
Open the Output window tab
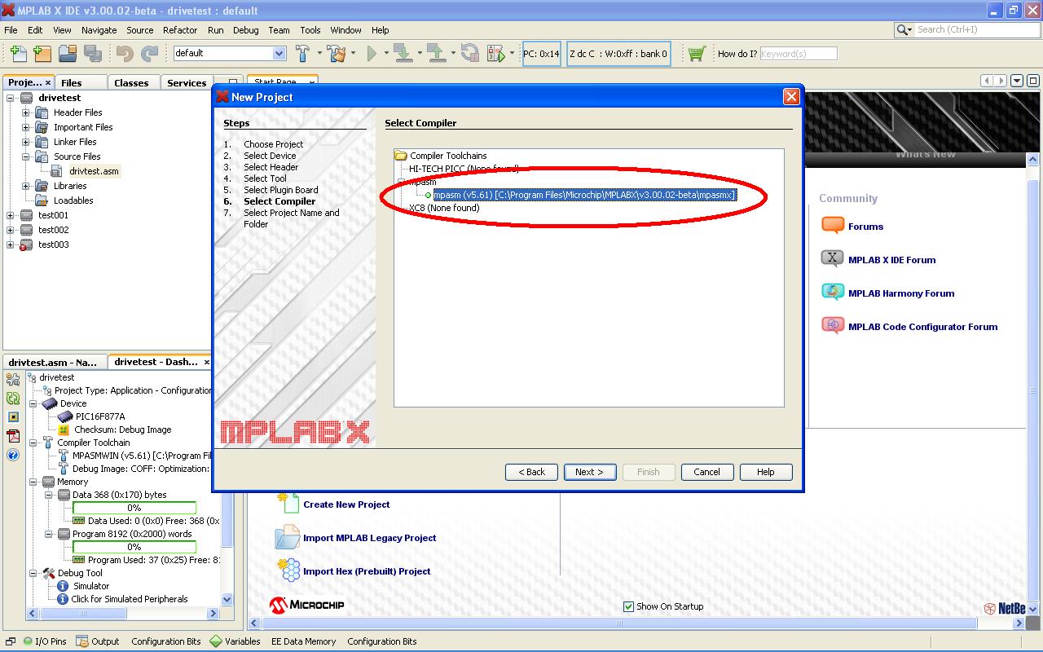click(97, 641)
